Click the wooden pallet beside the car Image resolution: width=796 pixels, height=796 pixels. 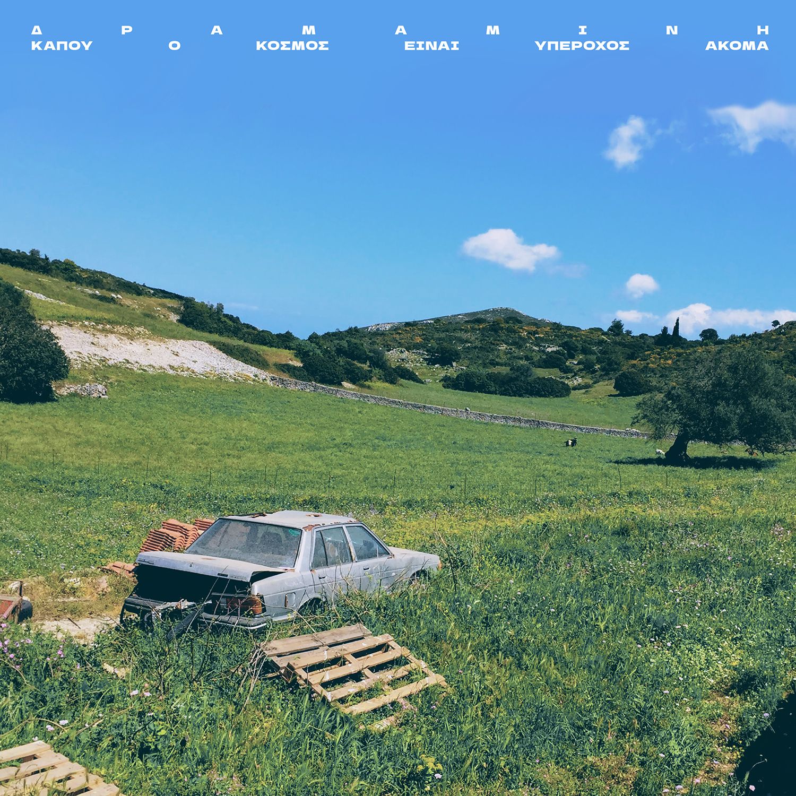pos(350,669)
